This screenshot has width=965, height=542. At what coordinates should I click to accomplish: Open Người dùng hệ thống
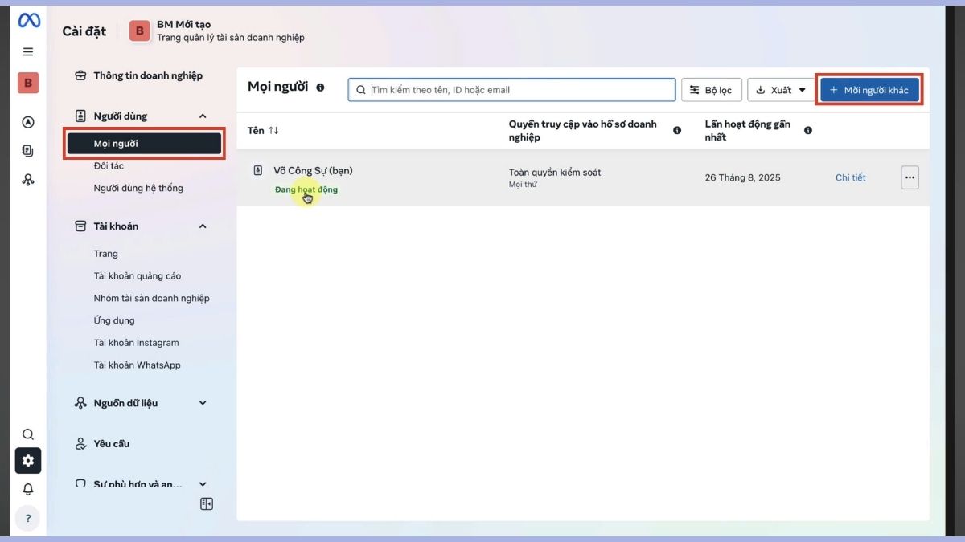click(x=138, y=188)
